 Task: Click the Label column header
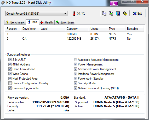pyautogui.click(x=52, y=29)
